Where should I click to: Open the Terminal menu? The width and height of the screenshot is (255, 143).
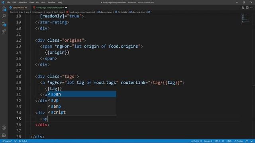tap(51, 2)
